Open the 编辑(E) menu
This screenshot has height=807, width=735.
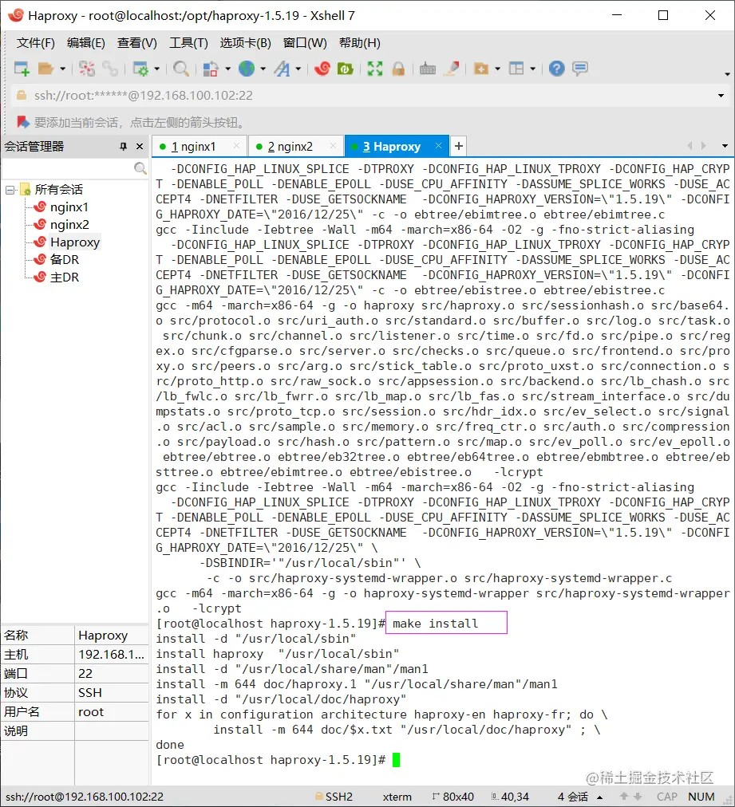click(x=86, y=43)
